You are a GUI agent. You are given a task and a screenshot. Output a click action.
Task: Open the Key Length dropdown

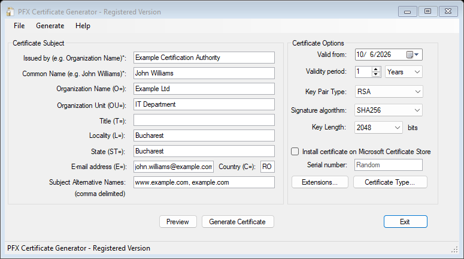378,128
